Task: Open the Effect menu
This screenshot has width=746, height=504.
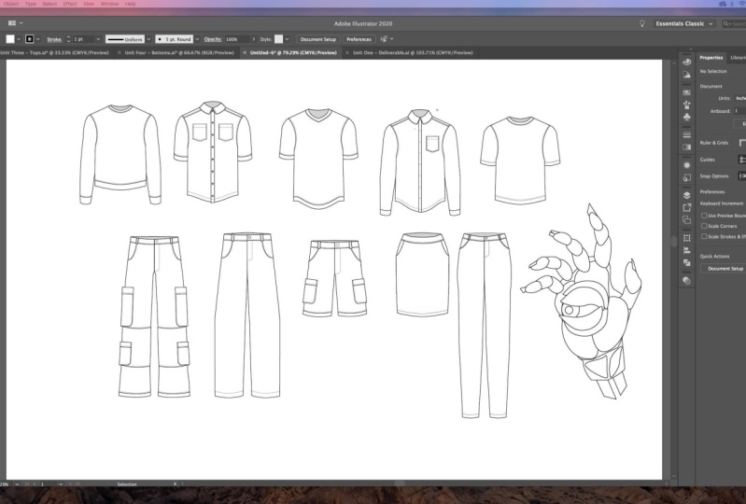Action: (70, 4)
